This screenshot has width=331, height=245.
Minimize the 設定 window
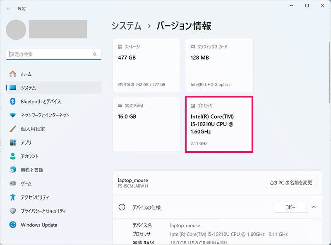tap(292, 6)
